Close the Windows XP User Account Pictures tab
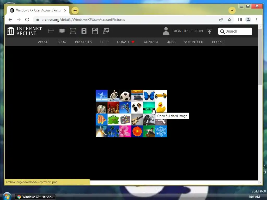The height and width of the screenshot is (200, 267). tap(65, 10)
